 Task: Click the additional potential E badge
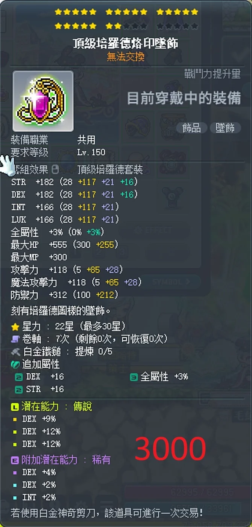pyautogui.click(x=15, y=460)
